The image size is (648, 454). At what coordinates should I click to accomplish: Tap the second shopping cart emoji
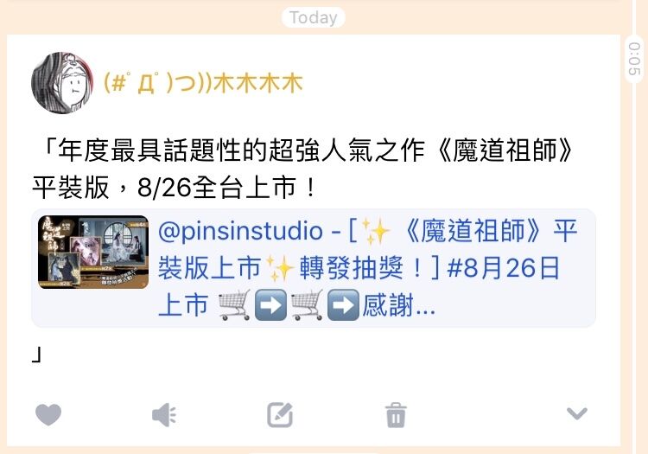pos(307,305)
